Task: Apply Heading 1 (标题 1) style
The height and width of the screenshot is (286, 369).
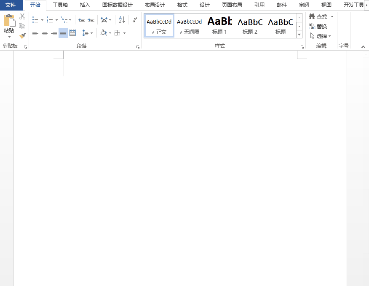Action: pyautogui.click(x=219, y=26)
